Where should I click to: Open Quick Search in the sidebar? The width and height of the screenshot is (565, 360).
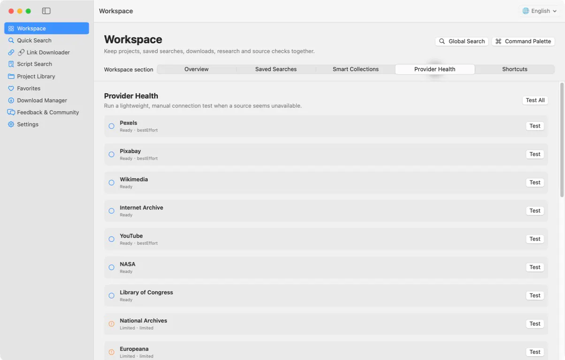(x=46, y=40)
